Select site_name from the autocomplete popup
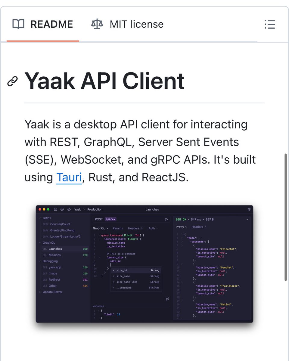The image size is (289, 361). (x=123, y=276)
